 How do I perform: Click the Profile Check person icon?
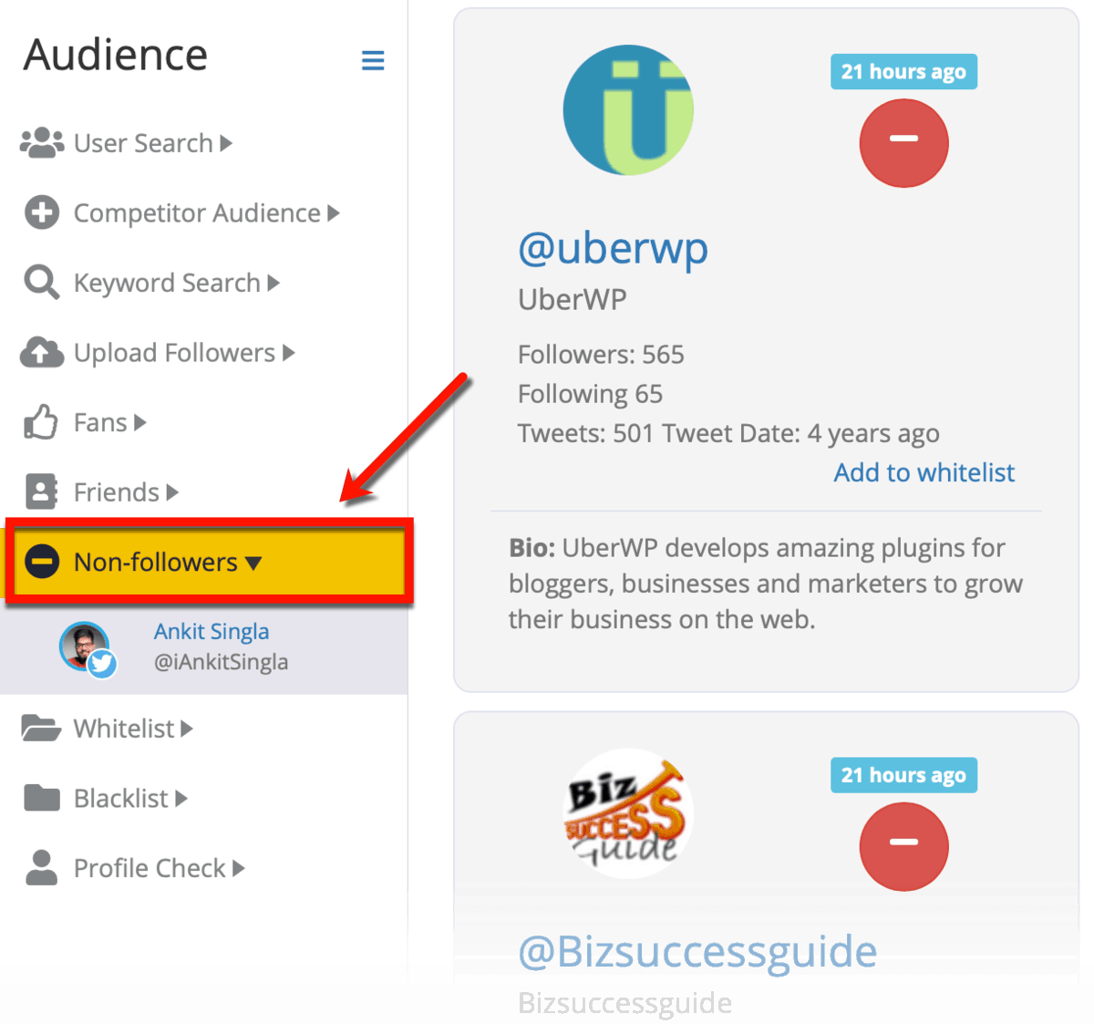(x=41, y=868)
